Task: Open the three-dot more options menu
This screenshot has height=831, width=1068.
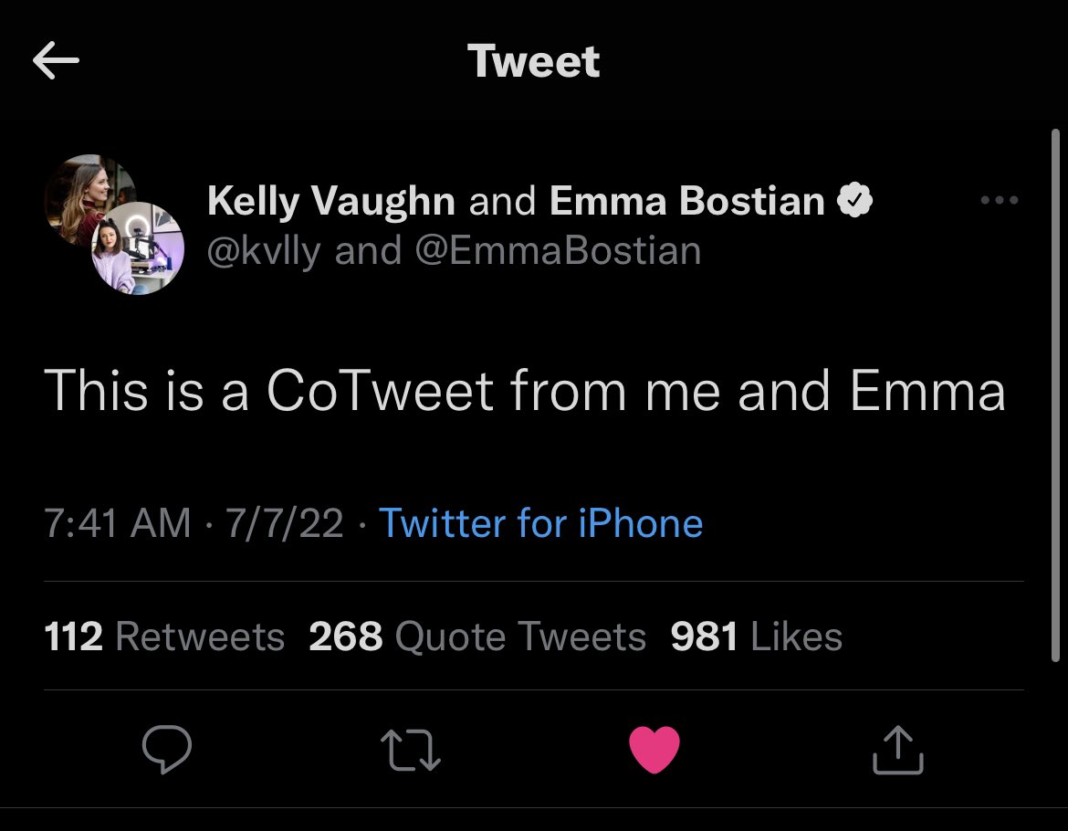Action: pyautogui.click(x=999, y=200)
